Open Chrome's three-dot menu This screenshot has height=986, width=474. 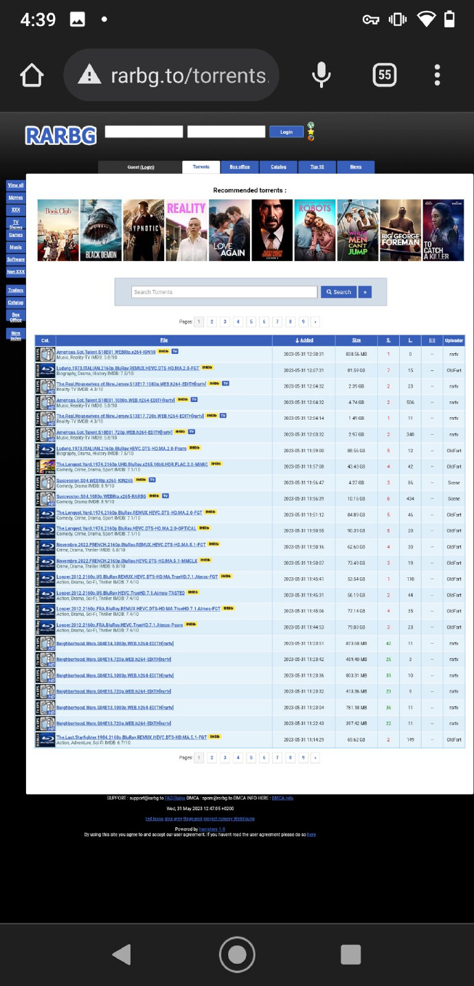coord(437,75)
